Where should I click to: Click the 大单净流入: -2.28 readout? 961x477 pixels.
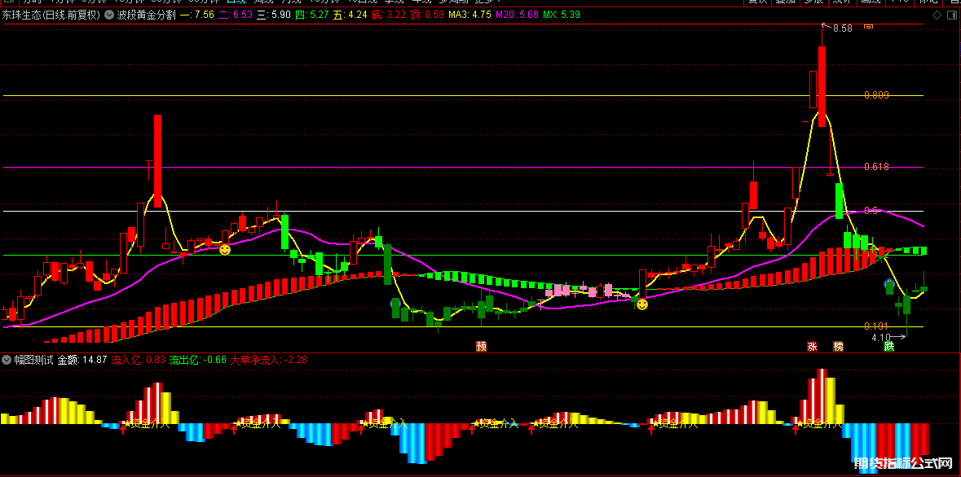click(x=268, y=360)
